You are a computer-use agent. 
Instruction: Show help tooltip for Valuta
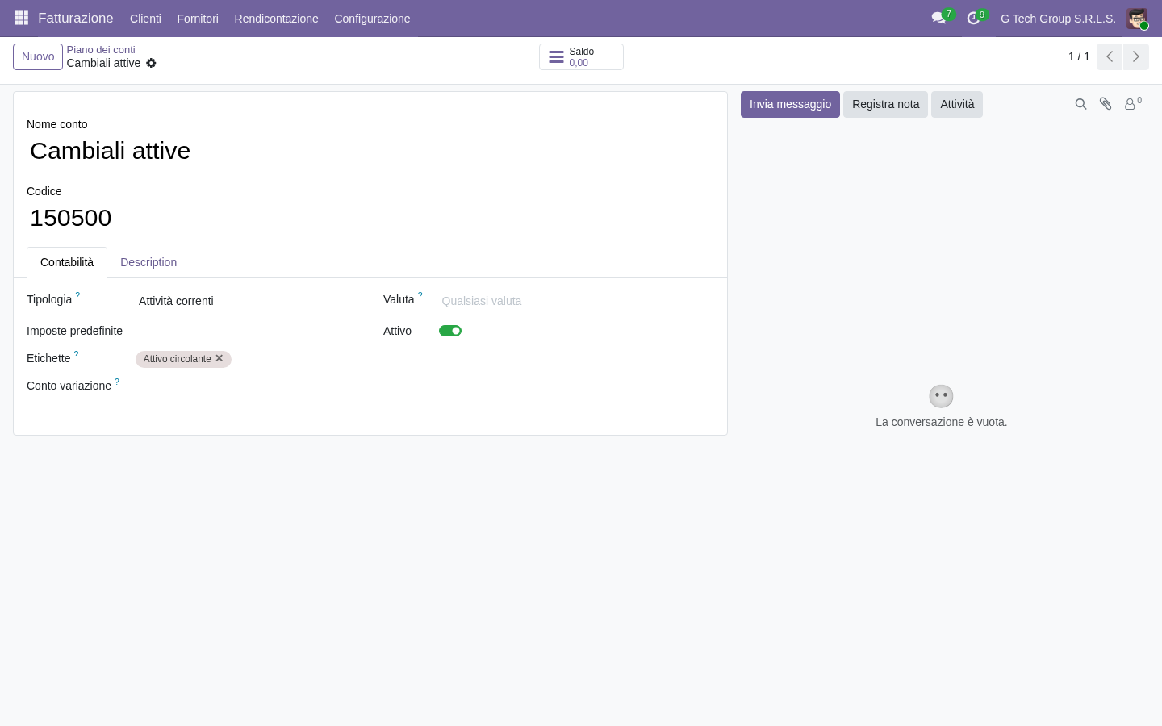point(420,295)
